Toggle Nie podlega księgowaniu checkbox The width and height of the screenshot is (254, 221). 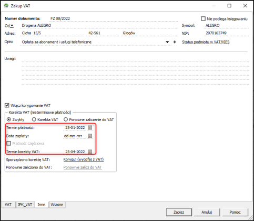click(x=203, y=18)
